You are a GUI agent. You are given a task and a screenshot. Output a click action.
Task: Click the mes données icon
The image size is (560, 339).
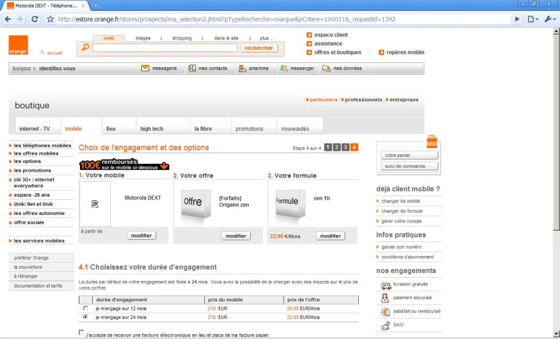pos(327,68)
